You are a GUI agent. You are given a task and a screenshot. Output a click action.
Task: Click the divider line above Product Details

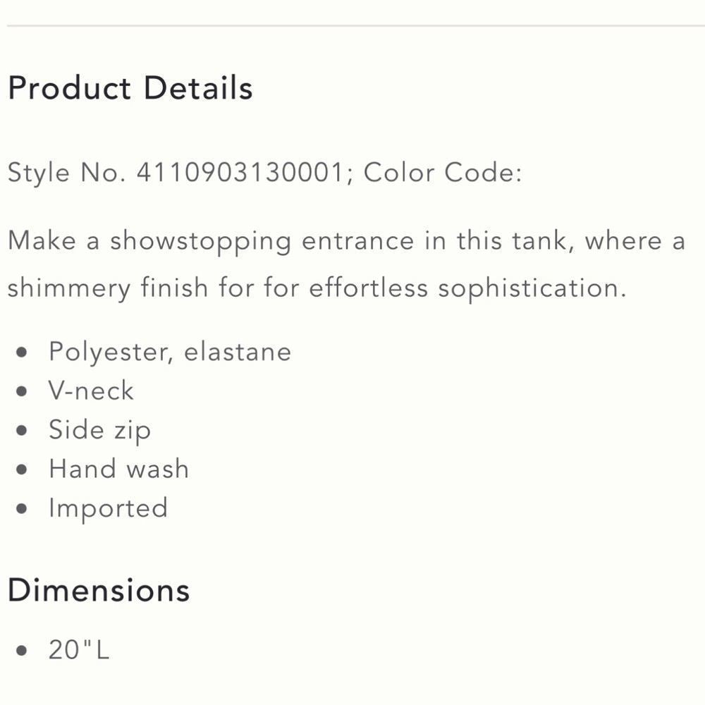pos(352,26)
